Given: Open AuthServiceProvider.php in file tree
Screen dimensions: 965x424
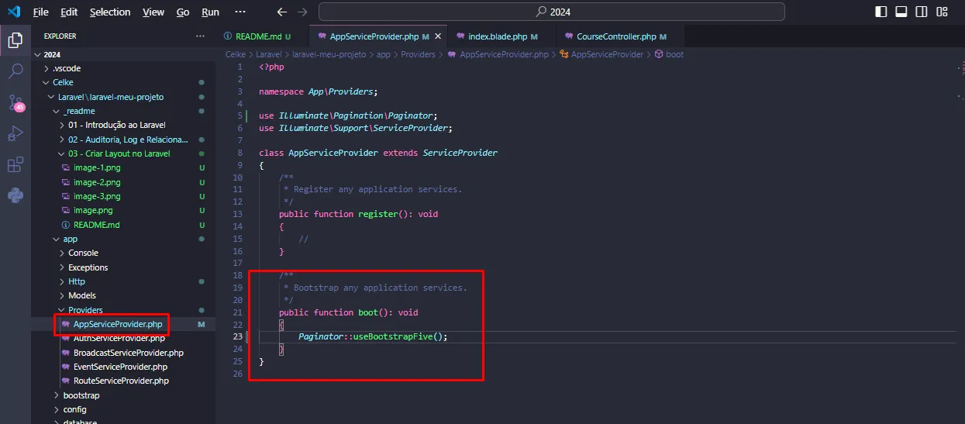Looking at the screenshot, I should point(119,339).
